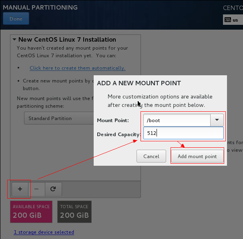Click the Cancel button in dialog
Screen dimensions: 243x239
(151, 156)
